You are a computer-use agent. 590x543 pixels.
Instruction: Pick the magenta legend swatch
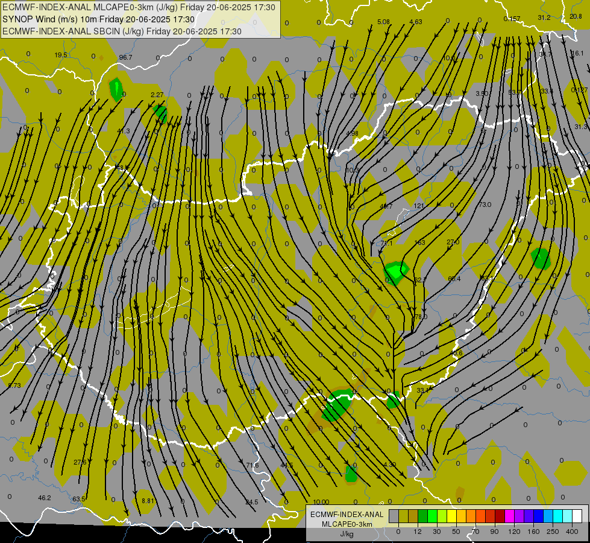[510, 516]
